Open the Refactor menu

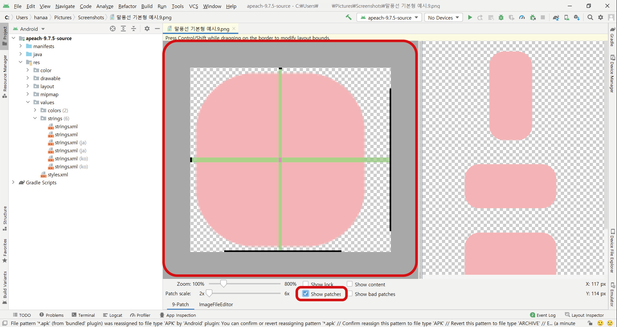pos(127,6)
